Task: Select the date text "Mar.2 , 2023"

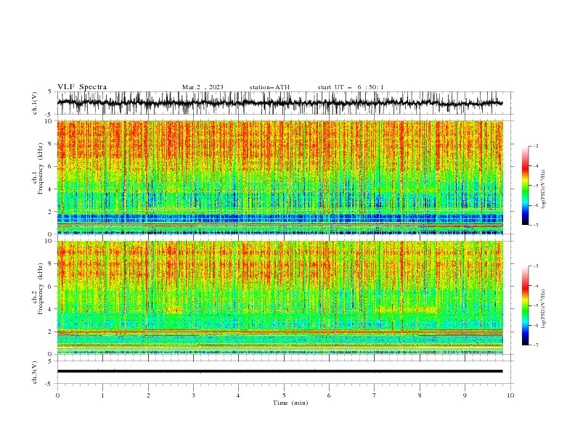Action: click(203, 87)
